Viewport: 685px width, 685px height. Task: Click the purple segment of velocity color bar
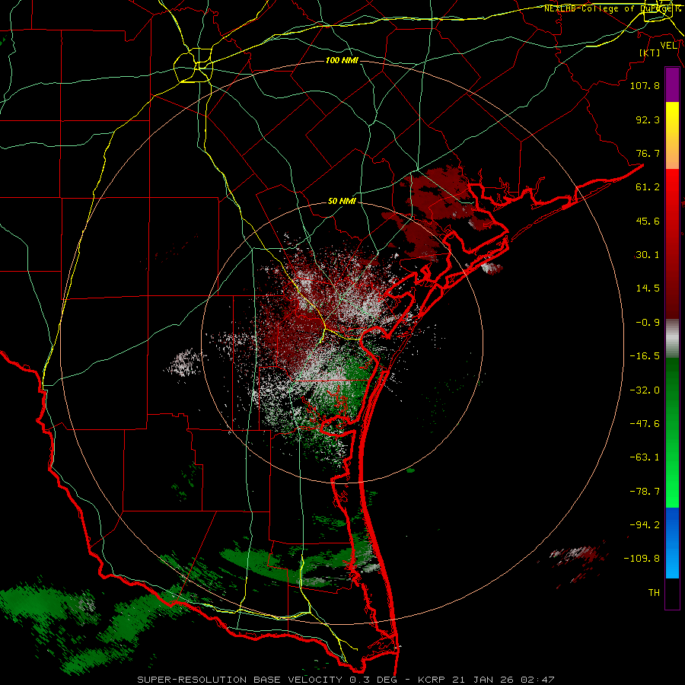[672, 84]
